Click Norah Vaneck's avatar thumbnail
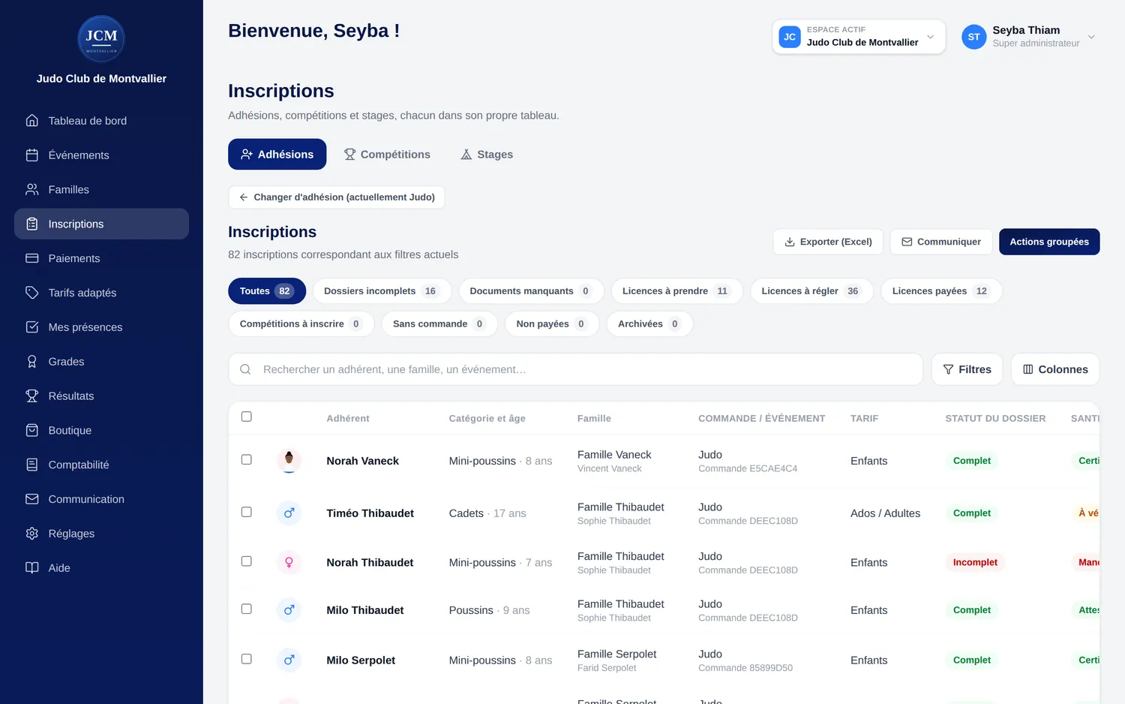Image resolution: width=1125 pixels, height=704 pixels. 289,461
